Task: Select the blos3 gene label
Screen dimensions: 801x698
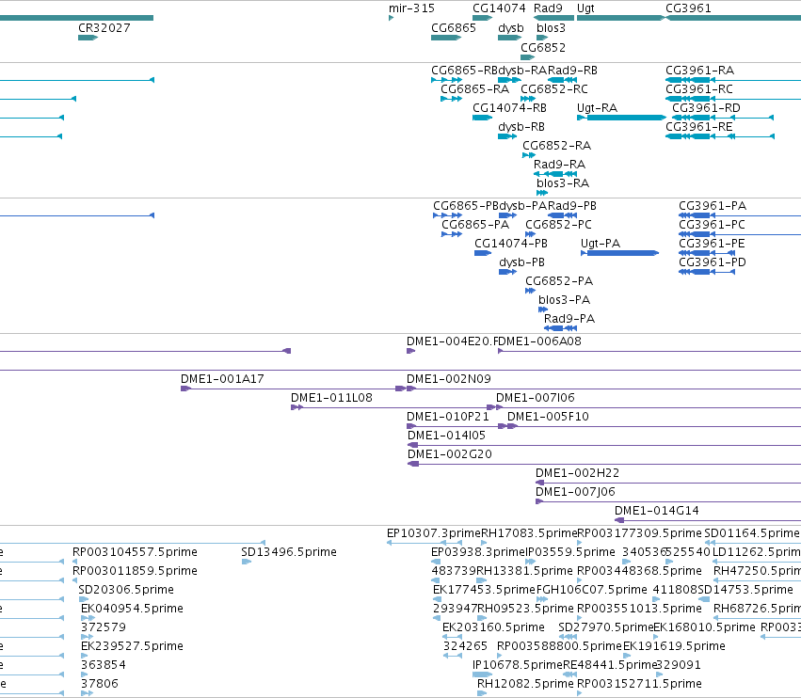Action: click(551, 27)
